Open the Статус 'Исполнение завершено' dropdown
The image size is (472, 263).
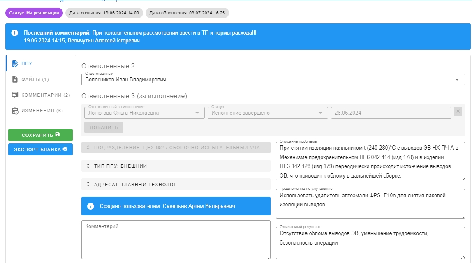click(320, 113)
